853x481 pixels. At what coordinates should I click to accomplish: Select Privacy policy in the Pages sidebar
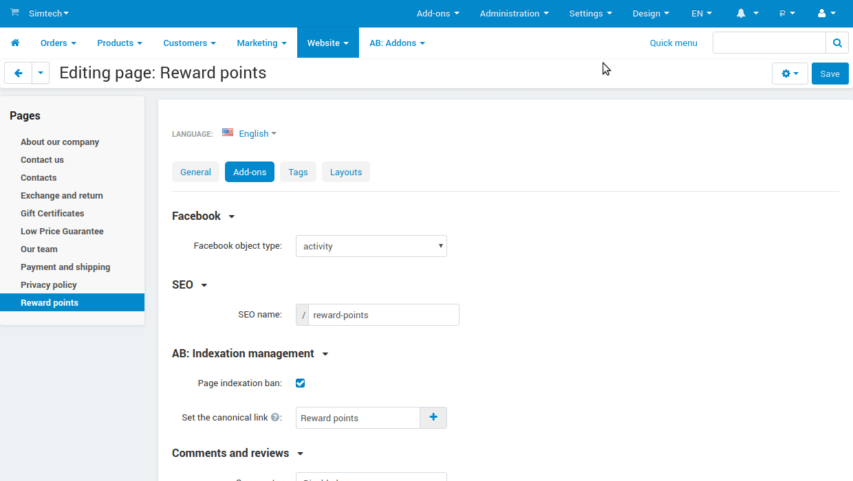point(48,284)
